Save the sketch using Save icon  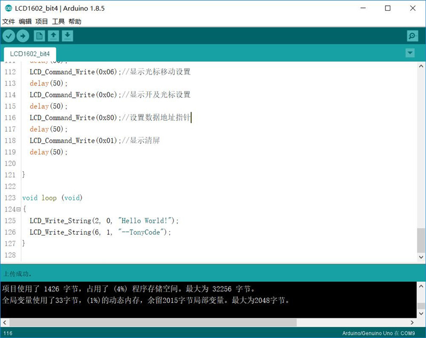point(69,36)
